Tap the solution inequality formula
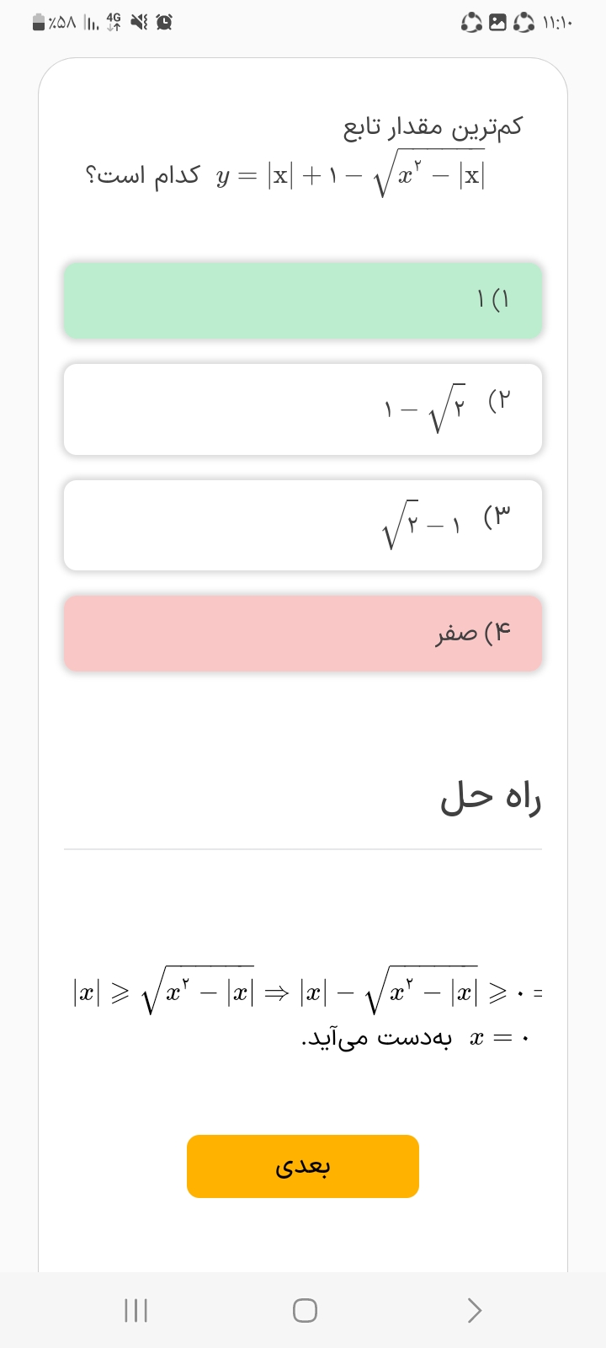The width and height of the screenshot is (606, 1348). pyautogui.click(x=306, y=992)
